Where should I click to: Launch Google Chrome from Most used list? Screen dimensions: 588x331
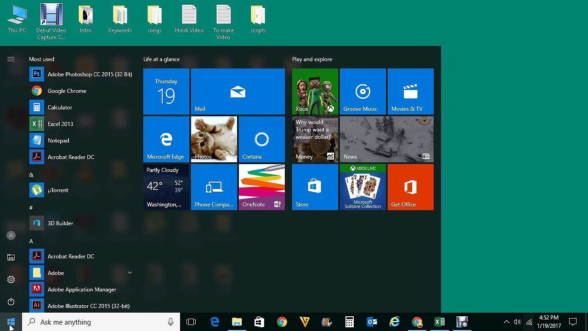[x=81, y=91]
